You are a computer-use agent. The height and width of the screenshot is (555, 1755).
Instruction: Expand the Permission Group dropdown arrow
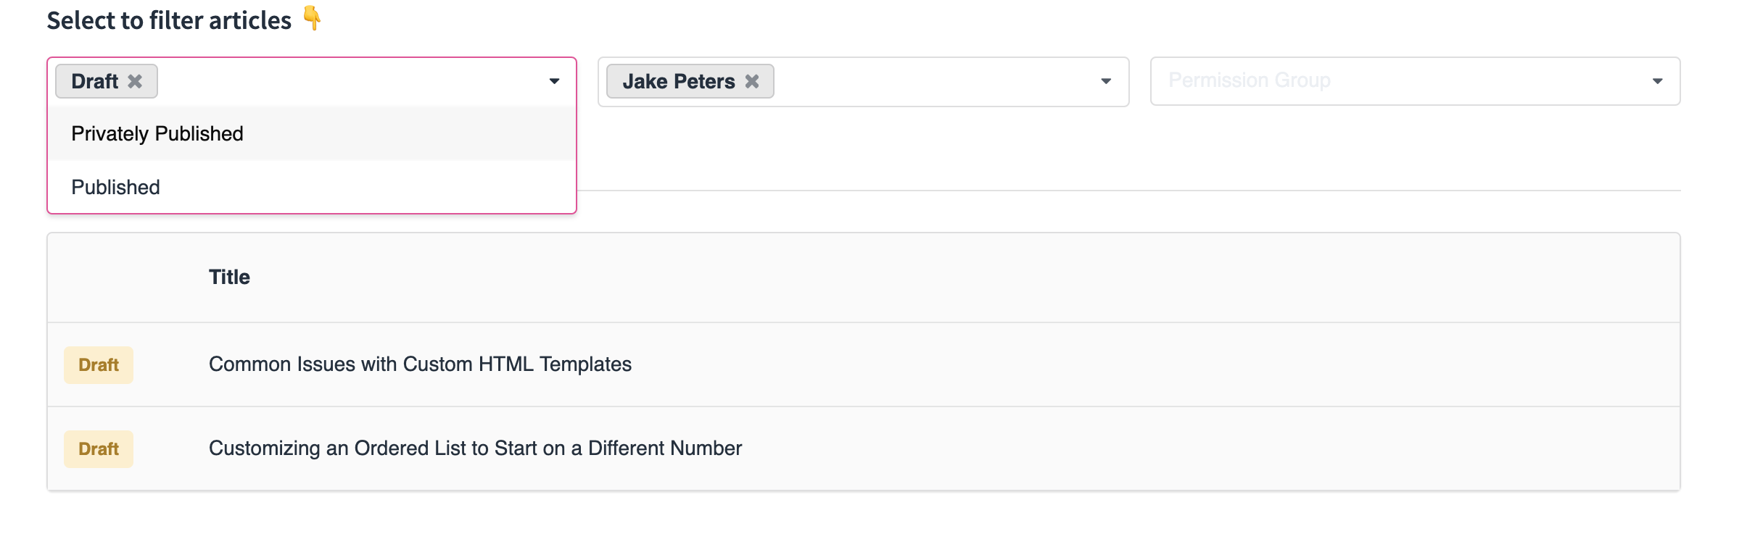1657,81
